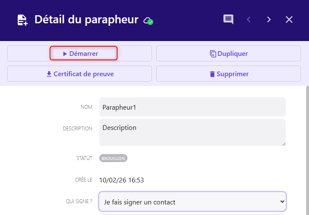Close the Détail du parapheur panel
This screenshot has height=215, width=309.
pos(289,19)
